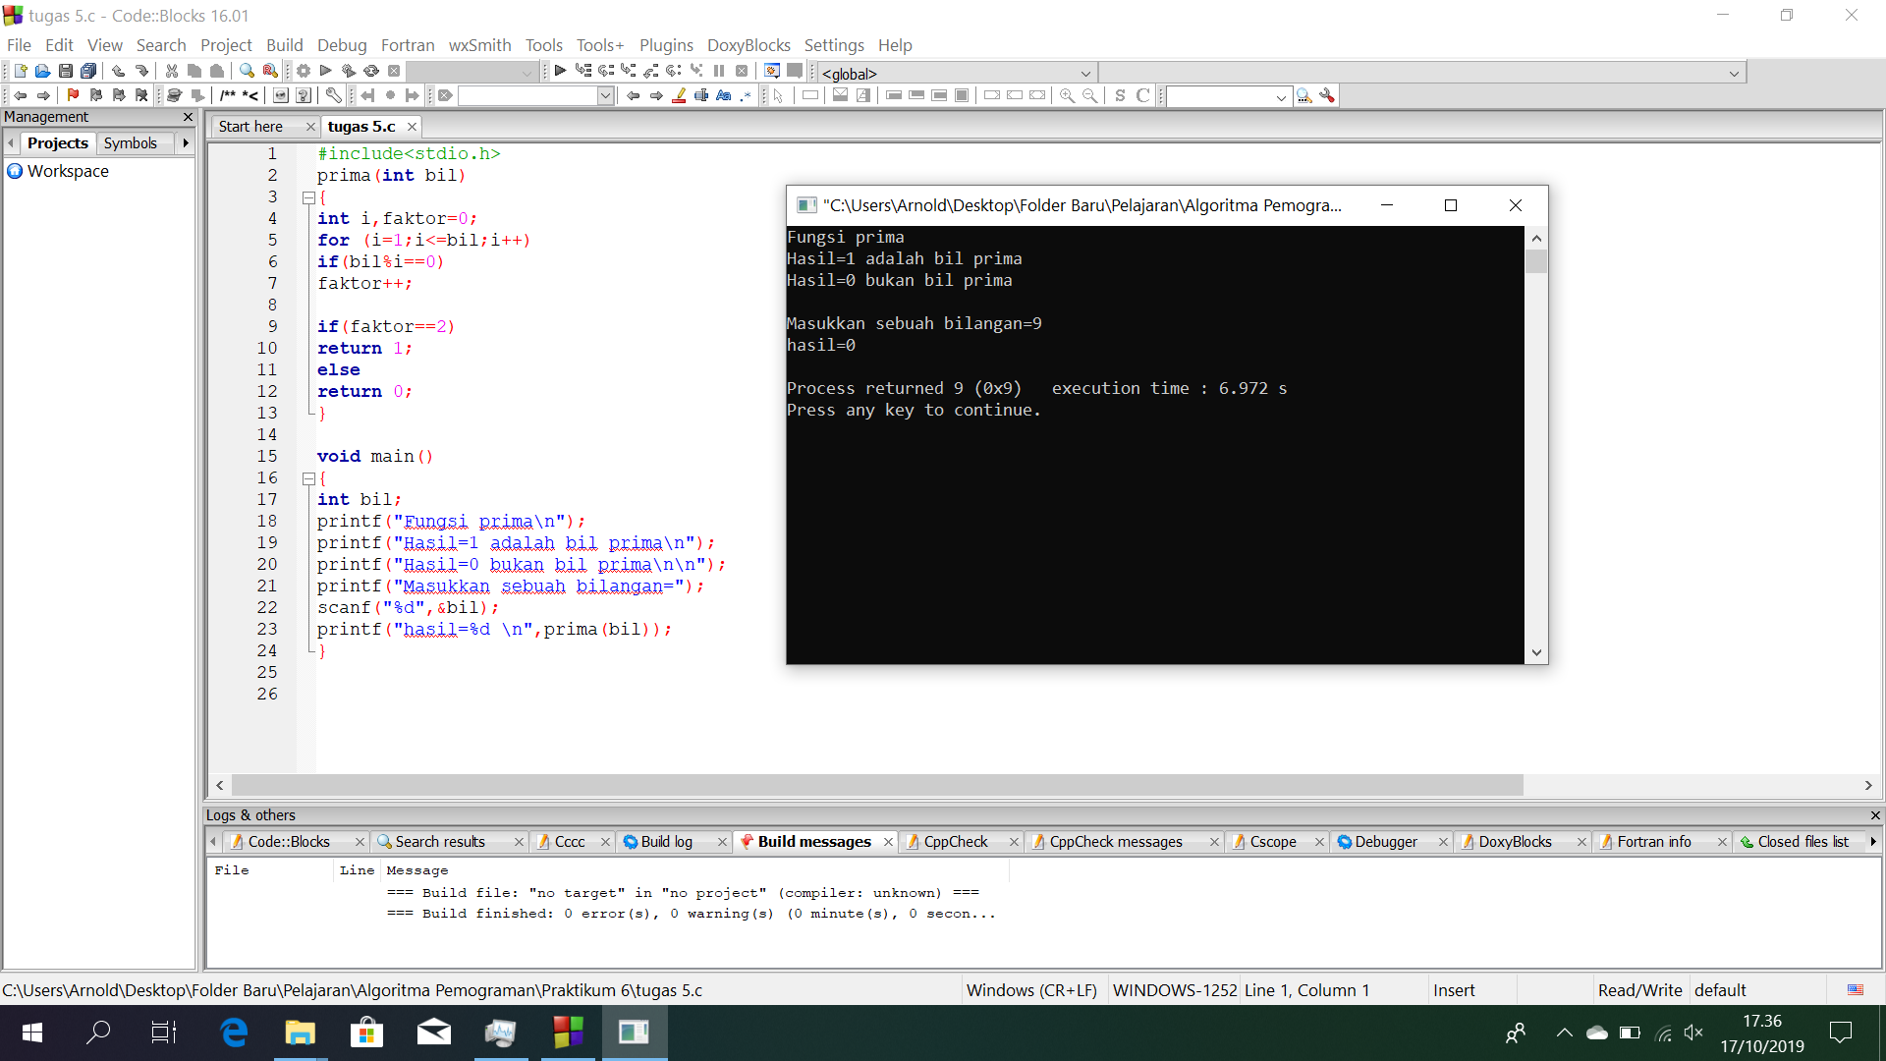Switch to the Symbols tab
Viewport: 1886px width, 1061px height.
[131, 142]
